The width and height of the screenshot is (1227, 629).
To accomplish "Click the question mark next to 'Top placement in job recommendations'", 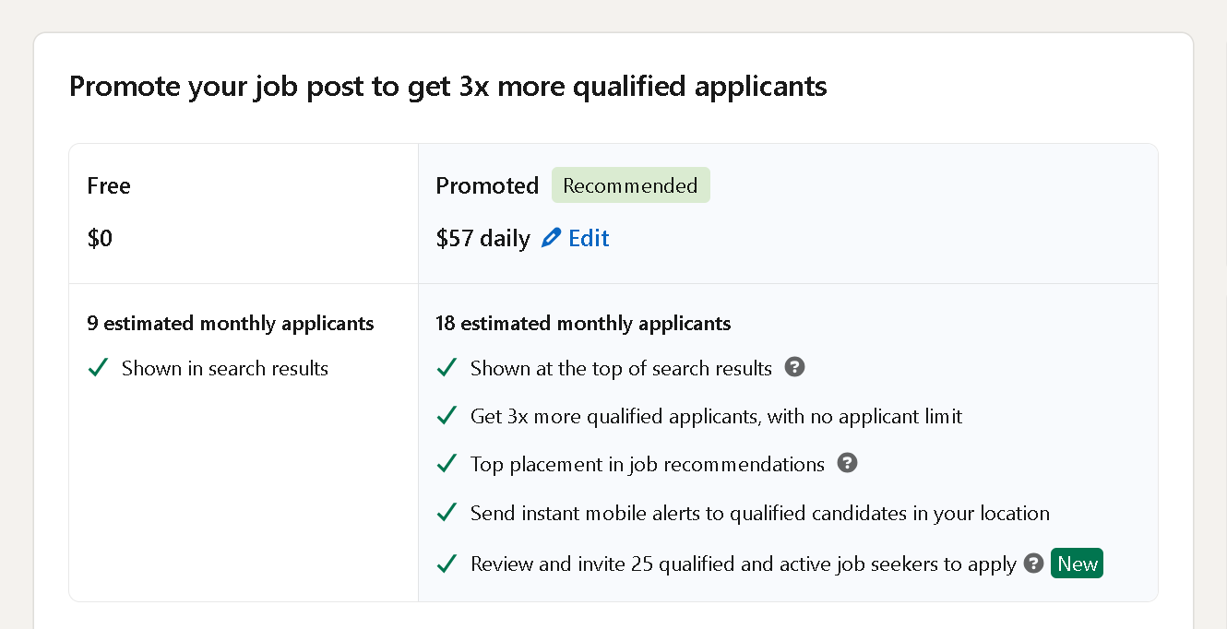I will (x=847, y=463).
